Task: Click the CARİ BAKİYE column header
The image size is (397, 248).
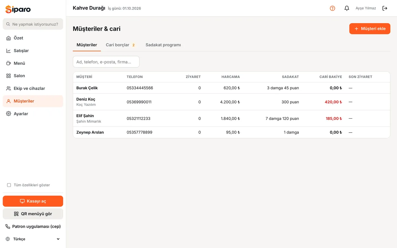Action: (331, 77)
